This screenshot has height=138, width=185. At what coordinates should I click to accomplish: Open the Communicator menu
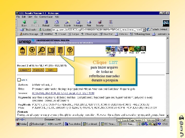point(46,17)
